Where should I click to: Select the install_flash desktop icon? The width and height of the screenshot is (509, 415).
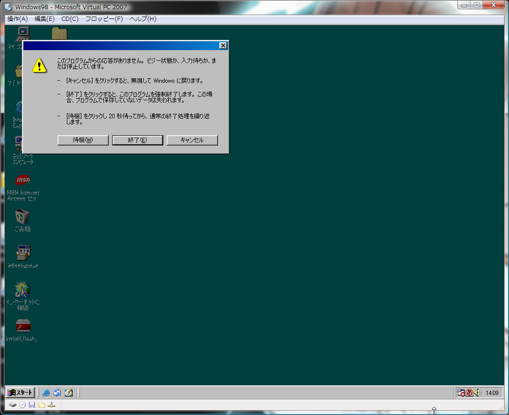coord(22,330)
